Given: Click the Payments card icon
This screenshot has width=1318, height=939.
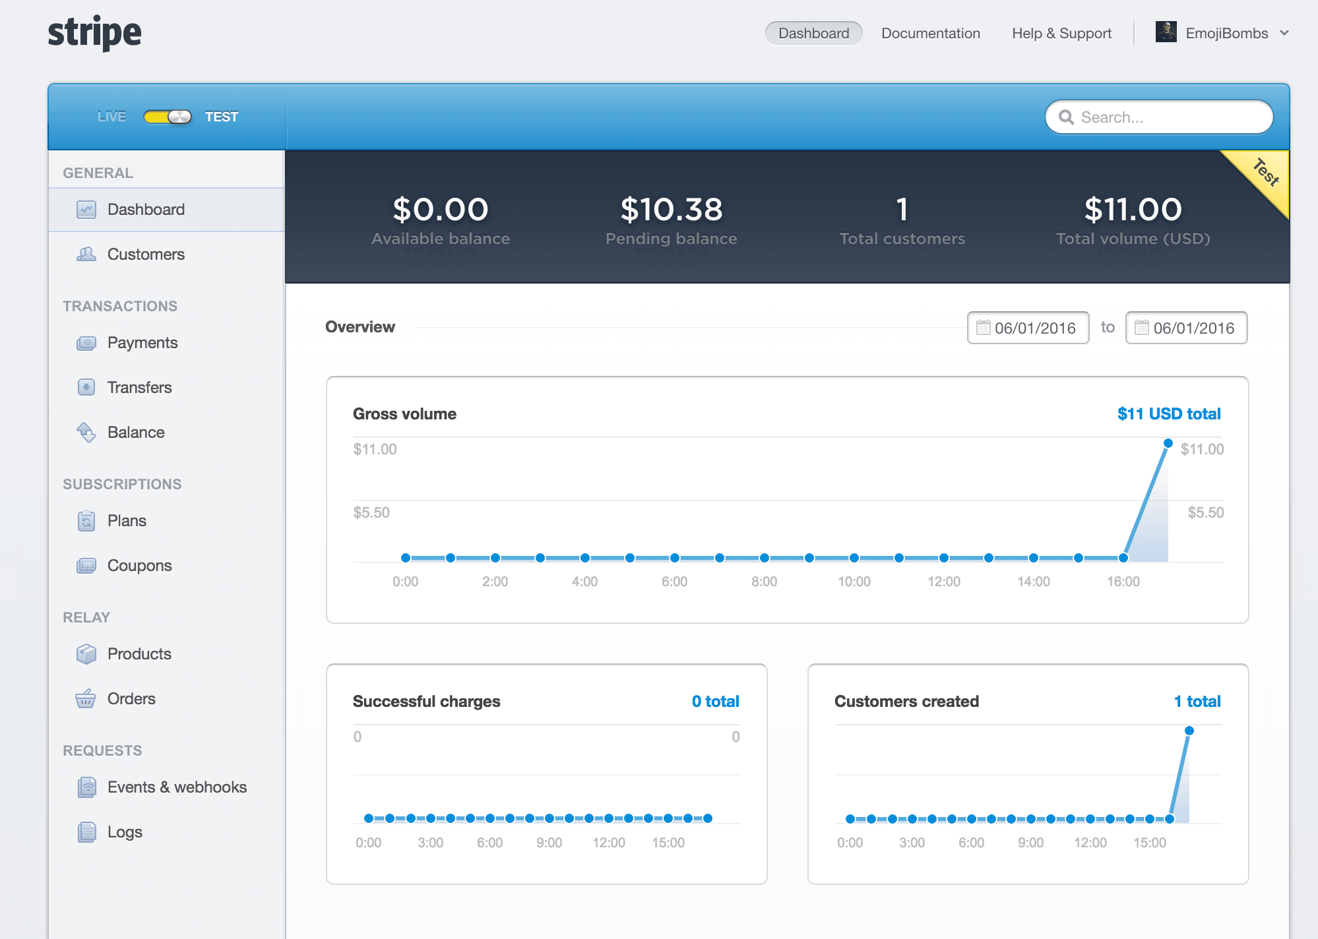Looking at the screenshot, I should pos(86,343).
